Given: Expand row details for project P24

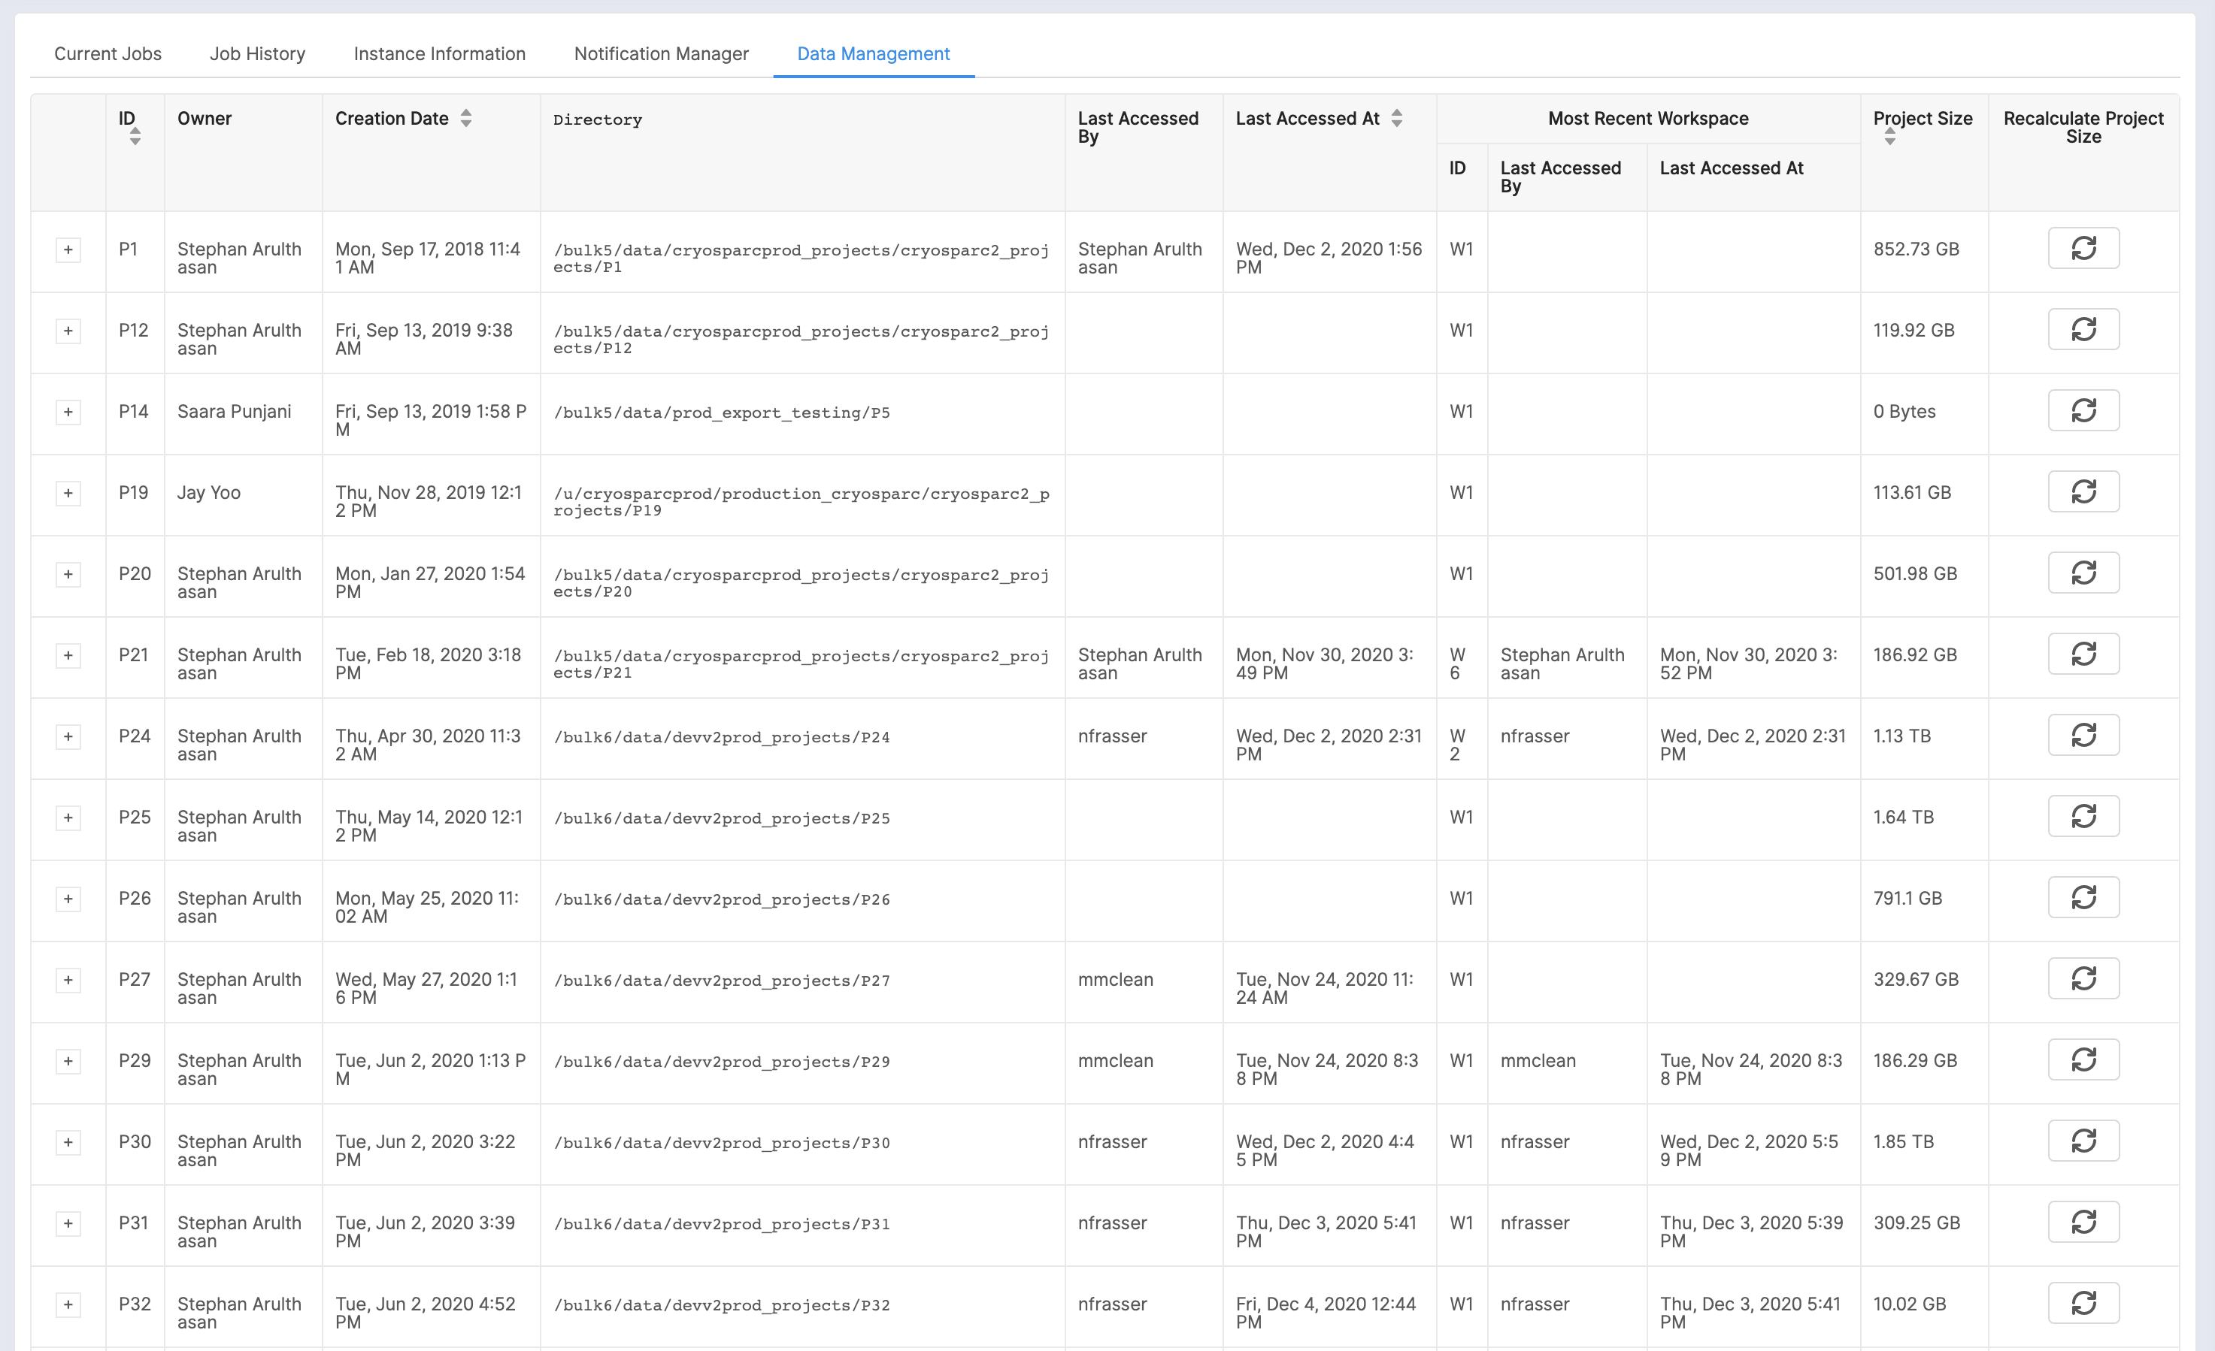Looking at the screenshot, I should coord(68,736).
